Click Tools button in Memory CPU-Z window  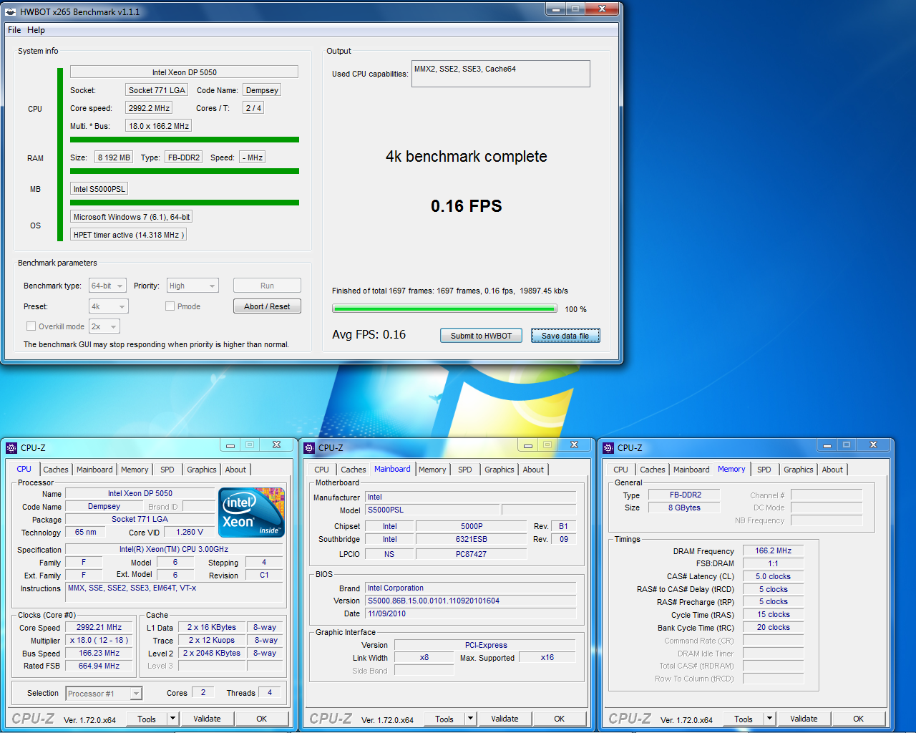click(744, 719)
